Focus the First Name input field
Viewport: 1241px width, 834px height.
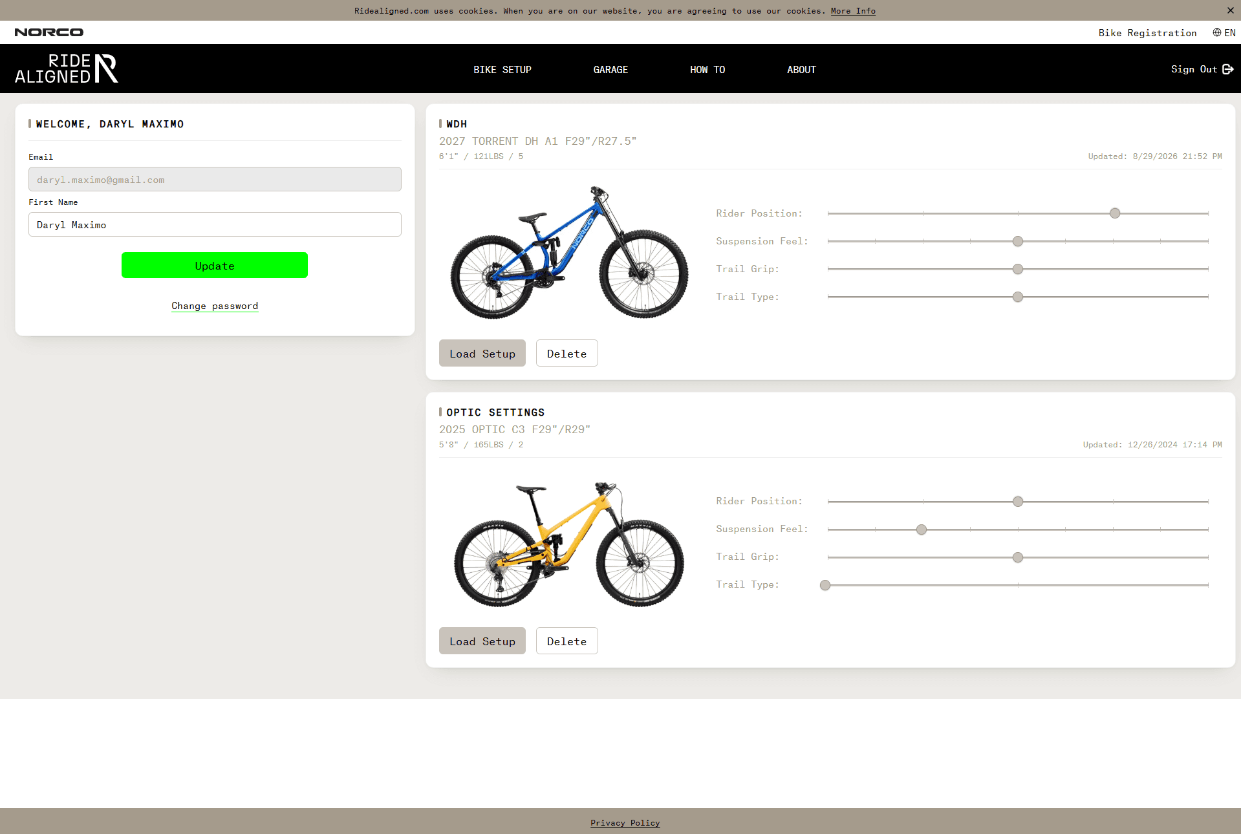[x=215, y=224]
